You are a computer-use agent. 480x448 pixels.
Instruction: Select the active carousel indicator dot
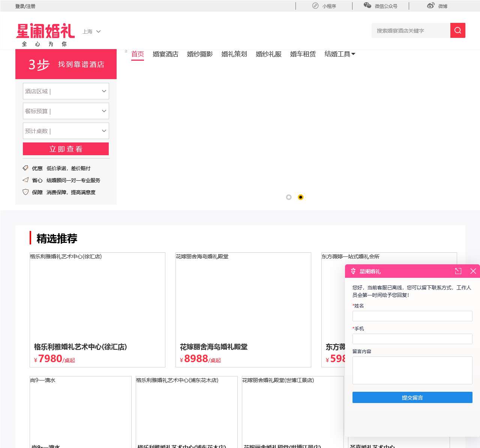(x=301, y=197)
